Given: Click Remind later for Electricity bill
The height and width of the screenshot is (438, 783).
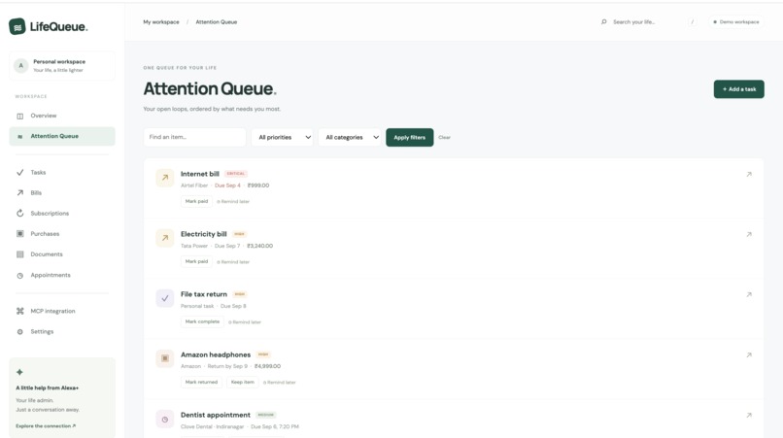Looking at the screenshot, I should tap(233, 261).
